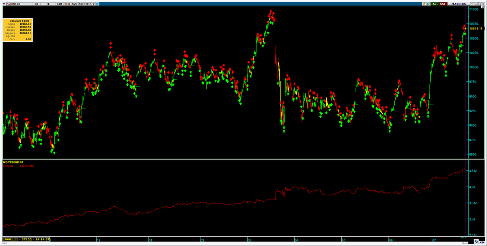Toggle the SYM button
The image size is (487, 246).
tap(82, 4)
